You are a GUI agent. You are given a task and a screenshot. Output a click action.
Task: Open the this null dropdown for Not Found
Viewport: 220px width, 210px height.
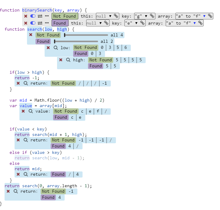[x=110, y=16]
